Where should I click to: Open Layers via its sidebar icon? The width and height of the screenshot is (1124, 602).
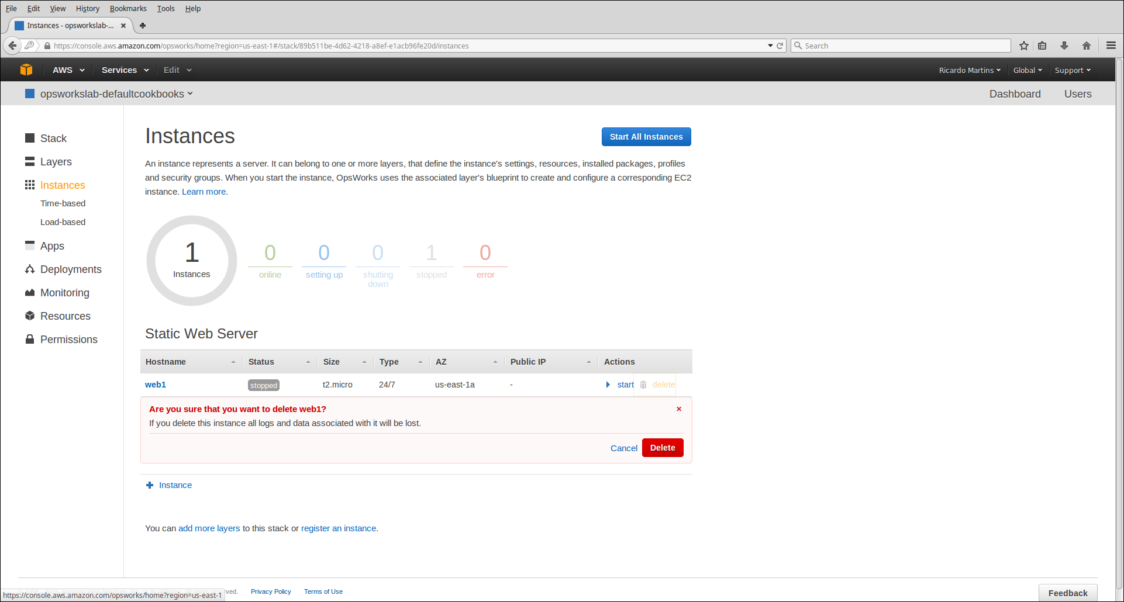30,161
